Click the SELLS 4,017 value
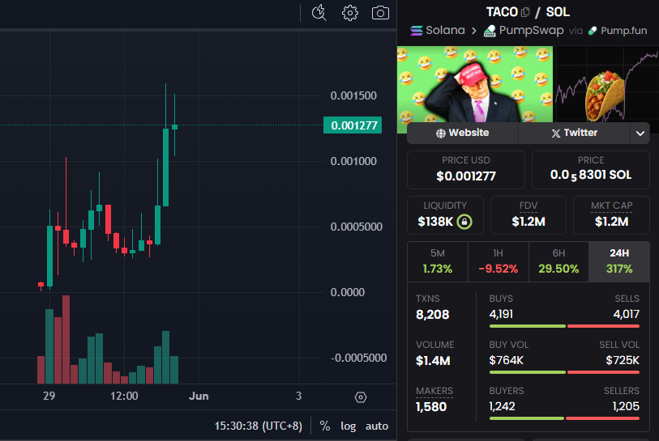 (627, 314)
